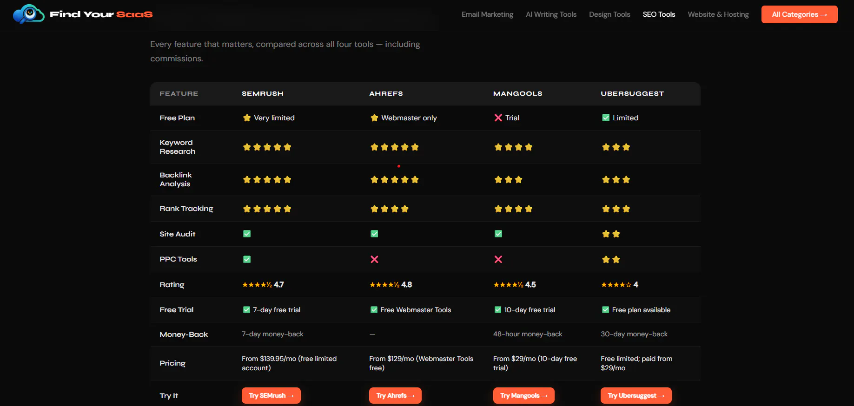Click the star icon beside Webmaster only
854x406 pixels.
(x=374, y=118)
